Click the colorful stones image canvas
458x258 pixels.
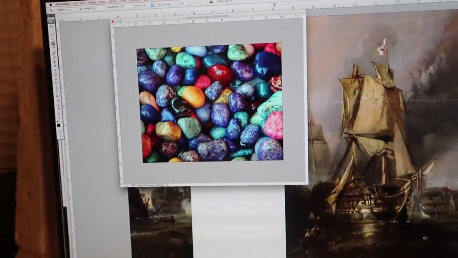click(210, 102)
